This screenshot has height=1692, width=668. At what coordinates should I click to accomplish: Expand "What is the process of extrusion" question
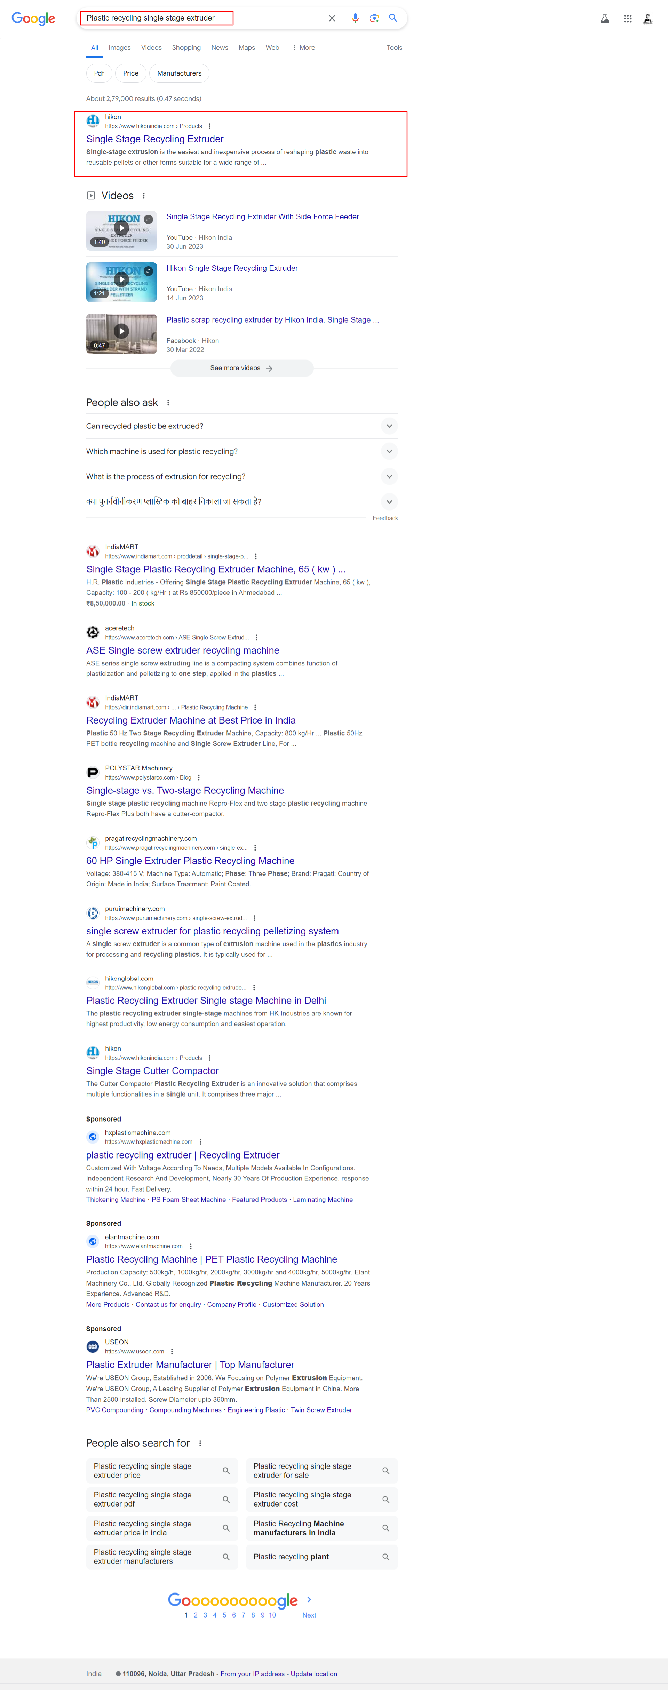(x=242, y=477)
